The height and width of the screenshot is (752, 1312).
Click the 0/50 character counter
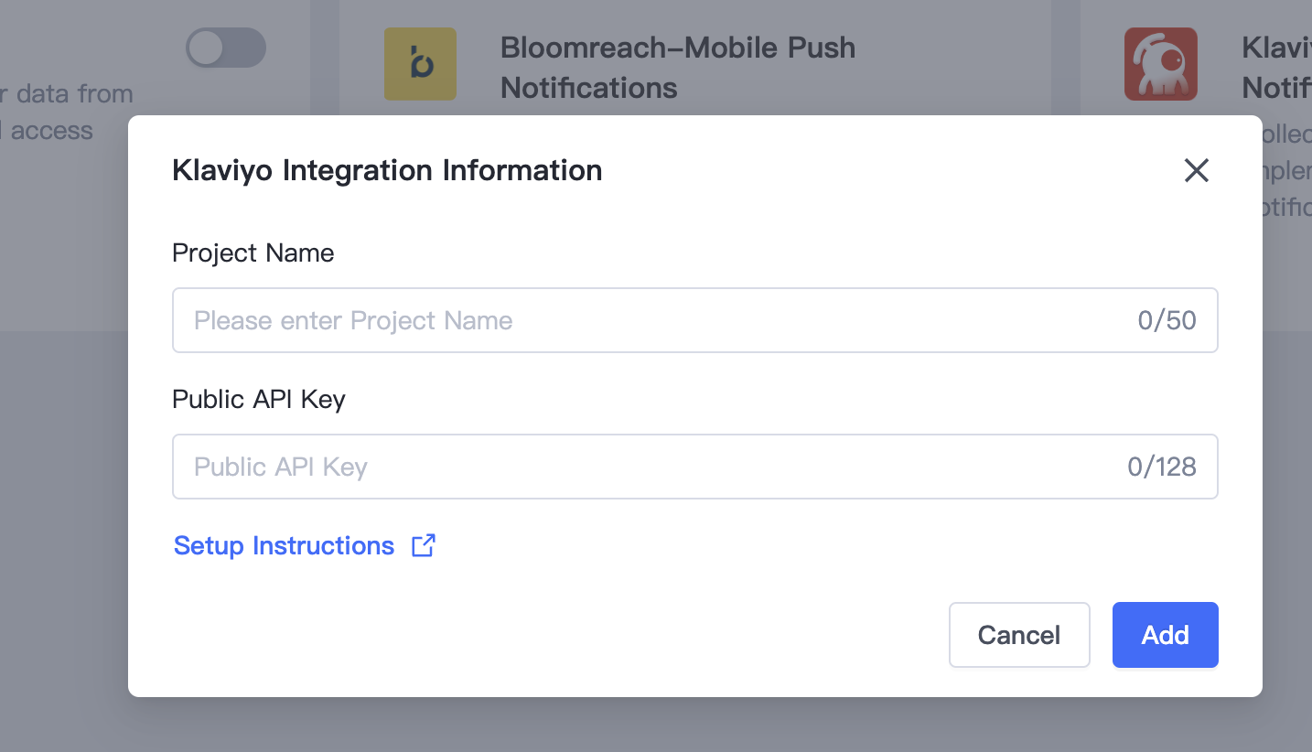pos(1167,320)
